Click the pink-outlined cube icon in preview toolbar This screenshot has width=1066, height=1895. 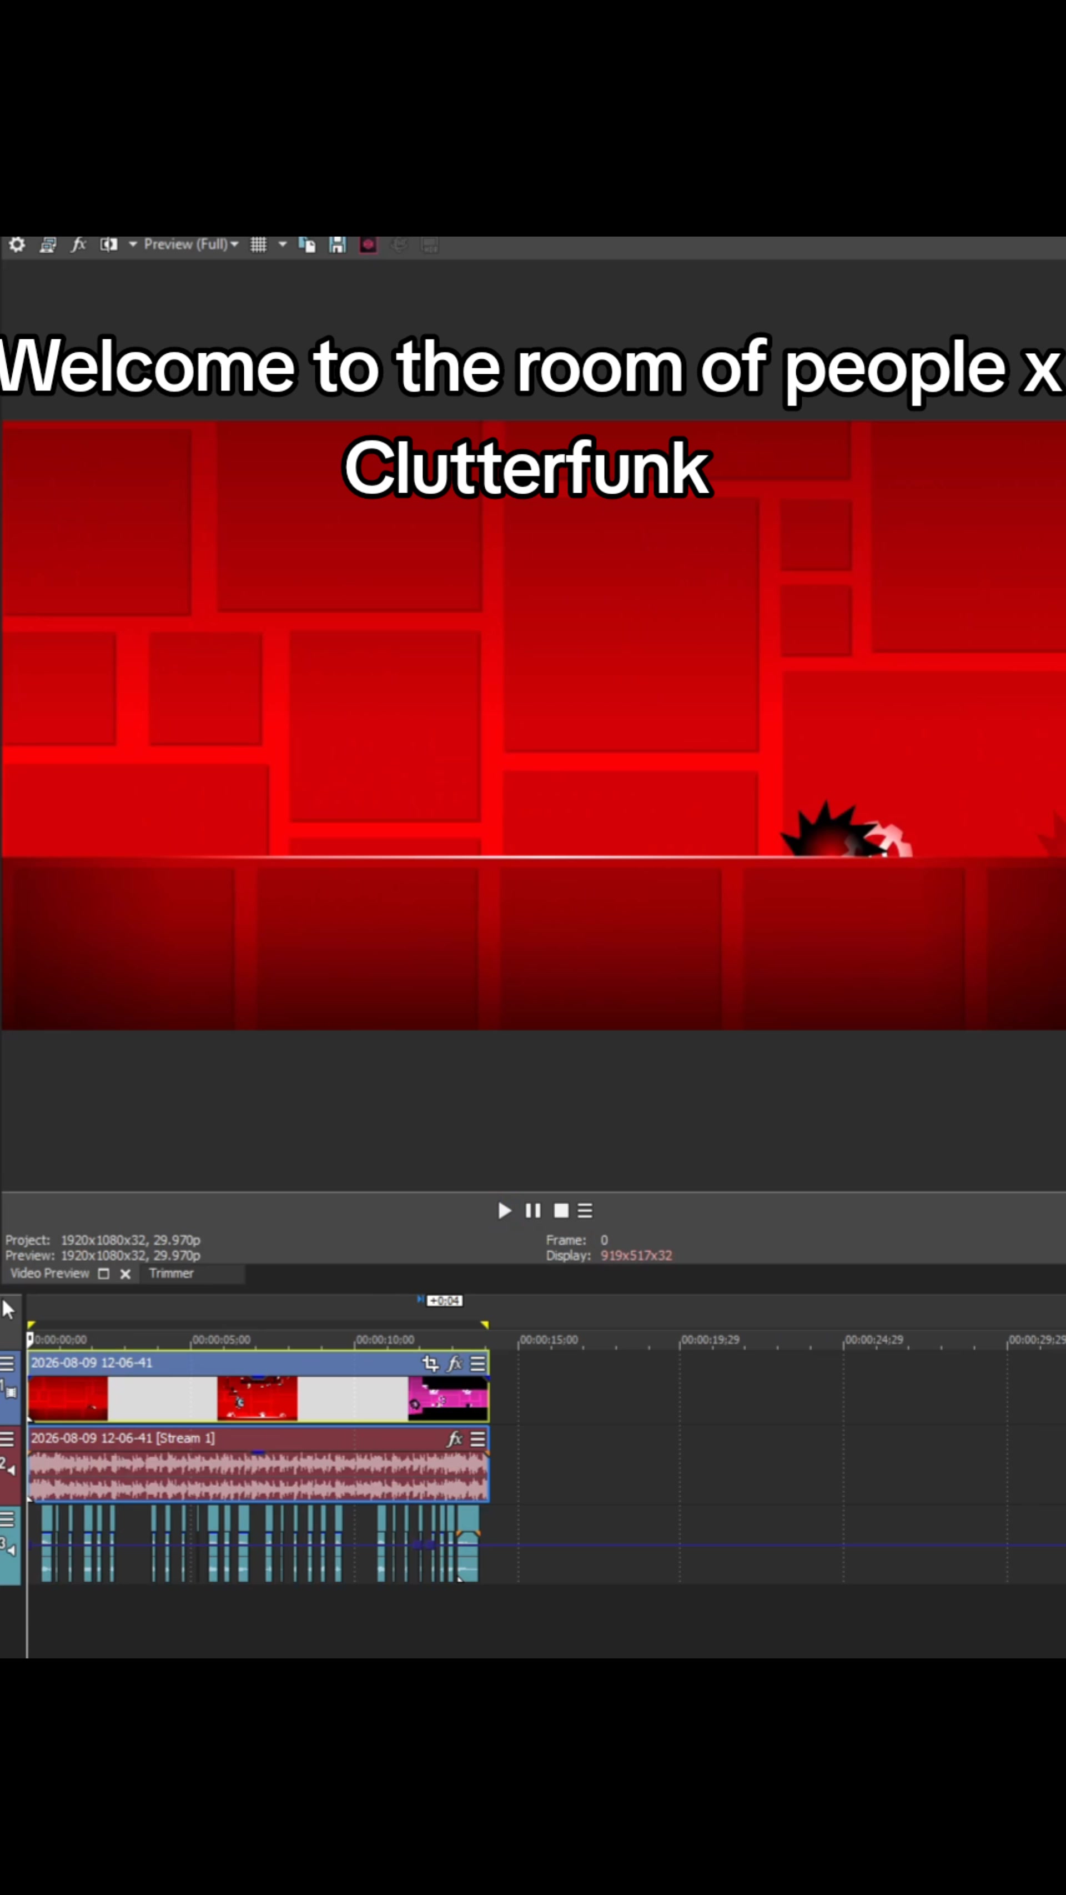click(368, 245)
